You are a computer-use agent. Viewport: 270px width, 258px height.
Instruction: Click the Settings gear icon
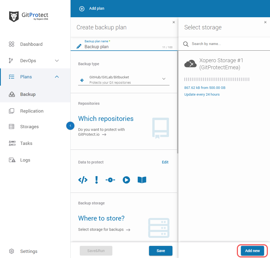click(12, 251)
